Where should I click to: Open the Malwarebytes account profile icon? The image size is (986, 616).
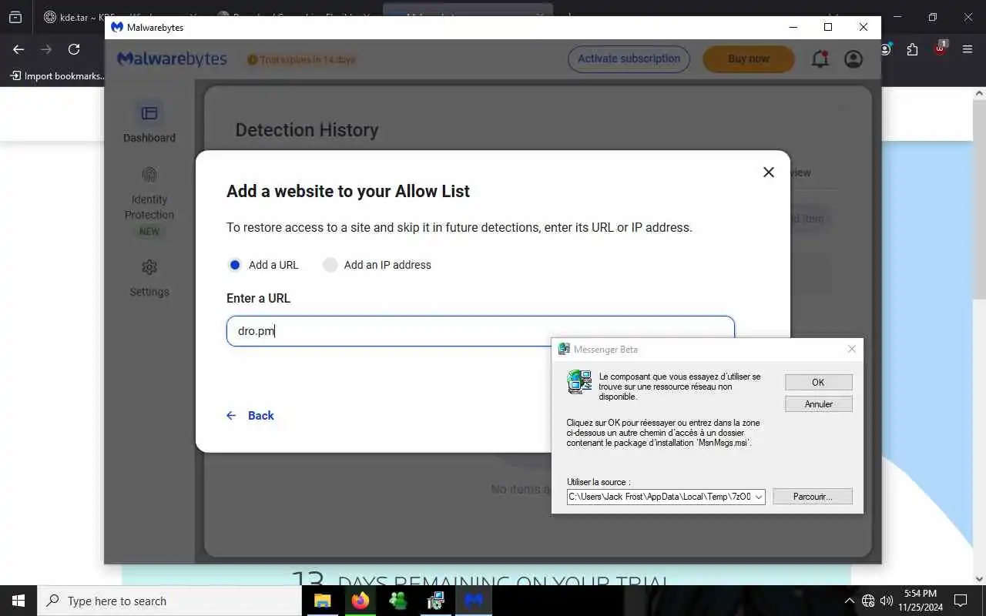[854, 59]
